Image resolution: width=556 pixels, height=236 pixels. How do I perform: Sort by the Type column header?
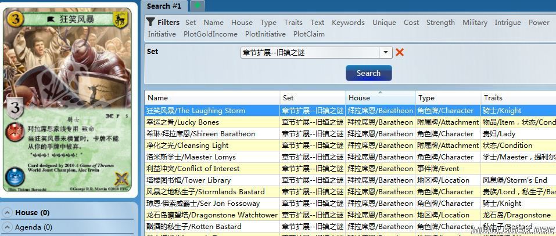coord(448,97)
